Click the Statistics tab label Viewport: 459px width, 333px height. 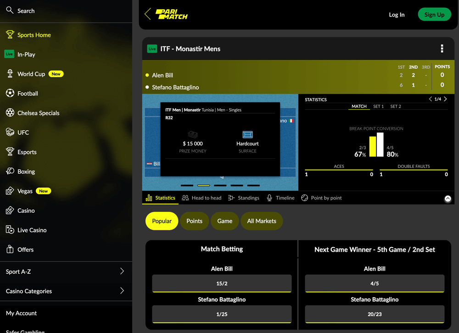click(165, 198)
